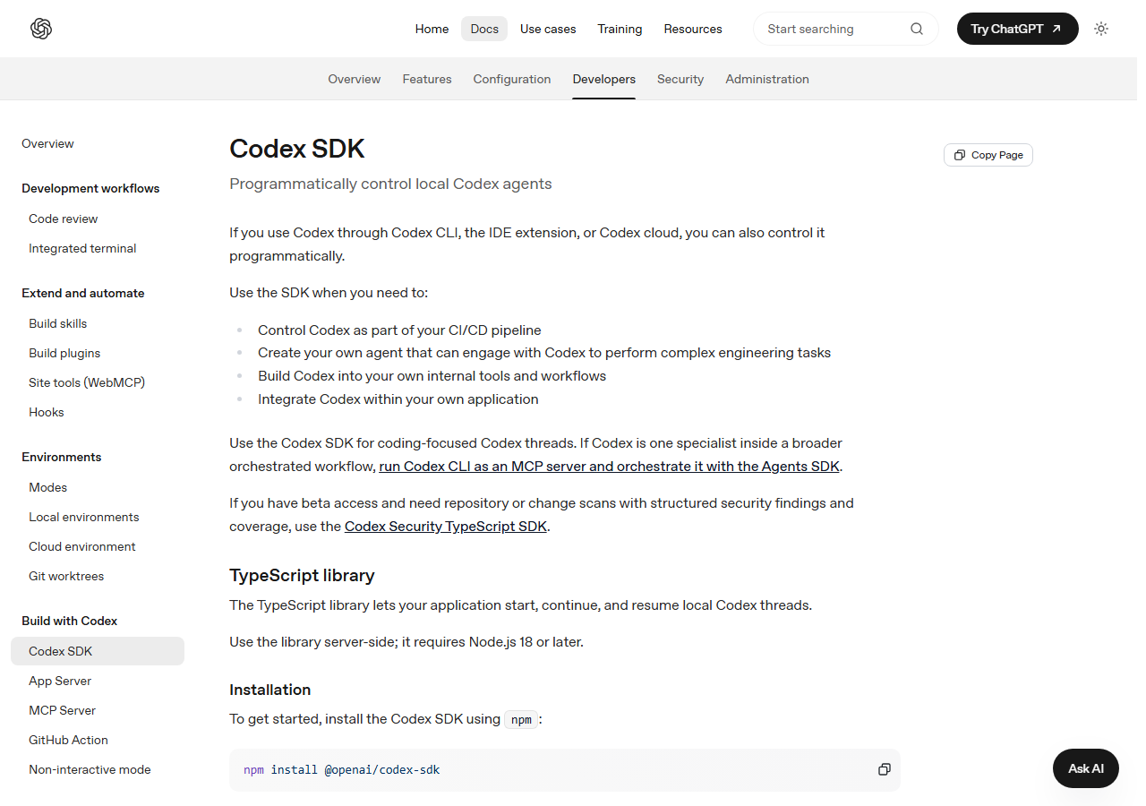Click the Codex SDK page title

coord(297,149)
